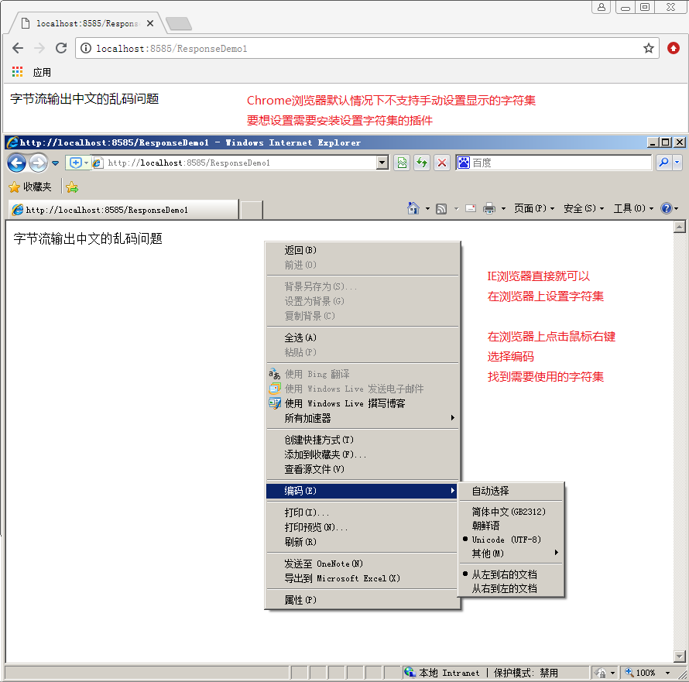This screenshot has height=682, width=689.
Task: Click 查看源文件(V) menu item
Action: tap(362, 469)
